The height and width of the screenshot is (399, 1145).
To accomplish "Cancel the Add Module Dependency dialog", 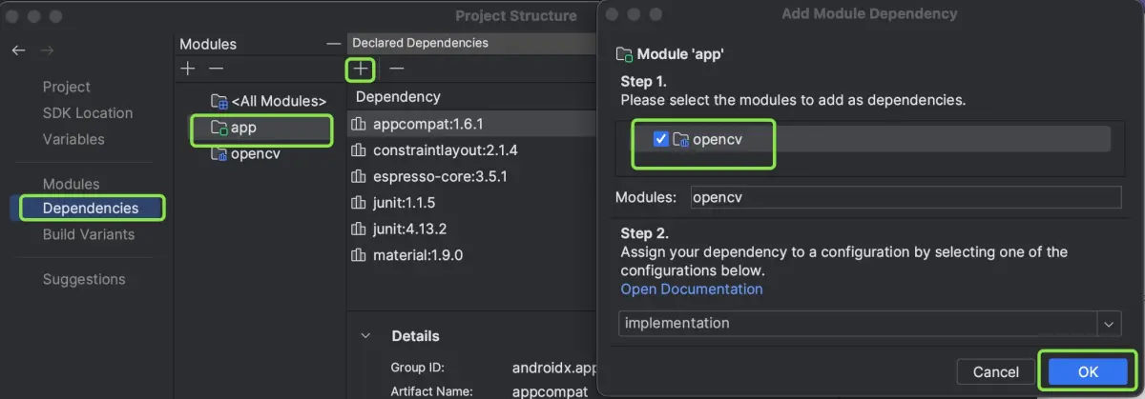I will pos(996,372).
